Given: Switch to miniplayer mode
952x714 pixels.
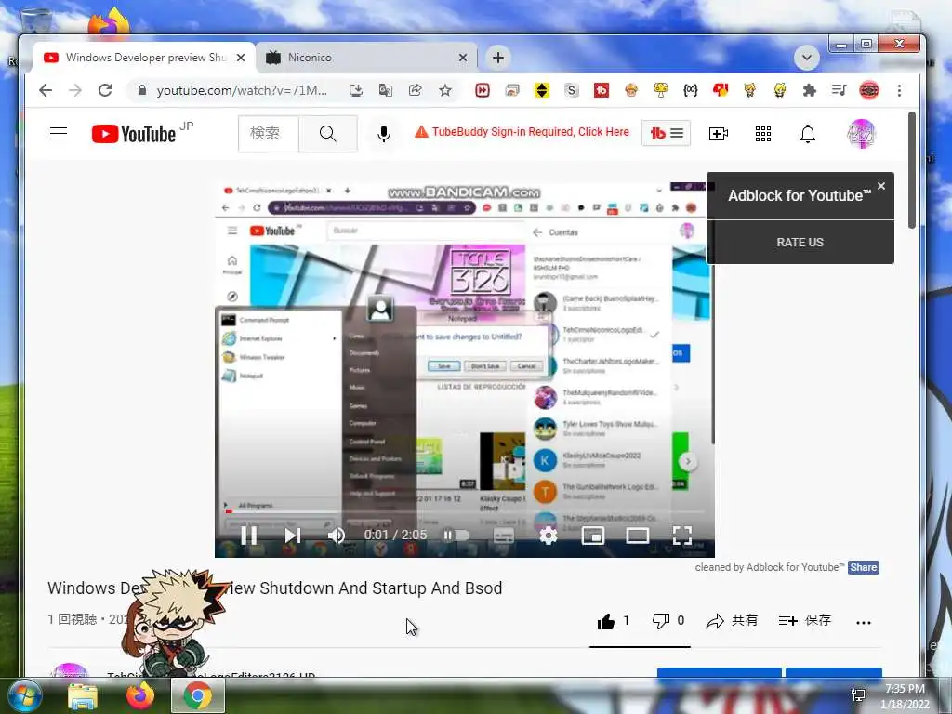Looking at the screenshot, I should click(592, 535).
